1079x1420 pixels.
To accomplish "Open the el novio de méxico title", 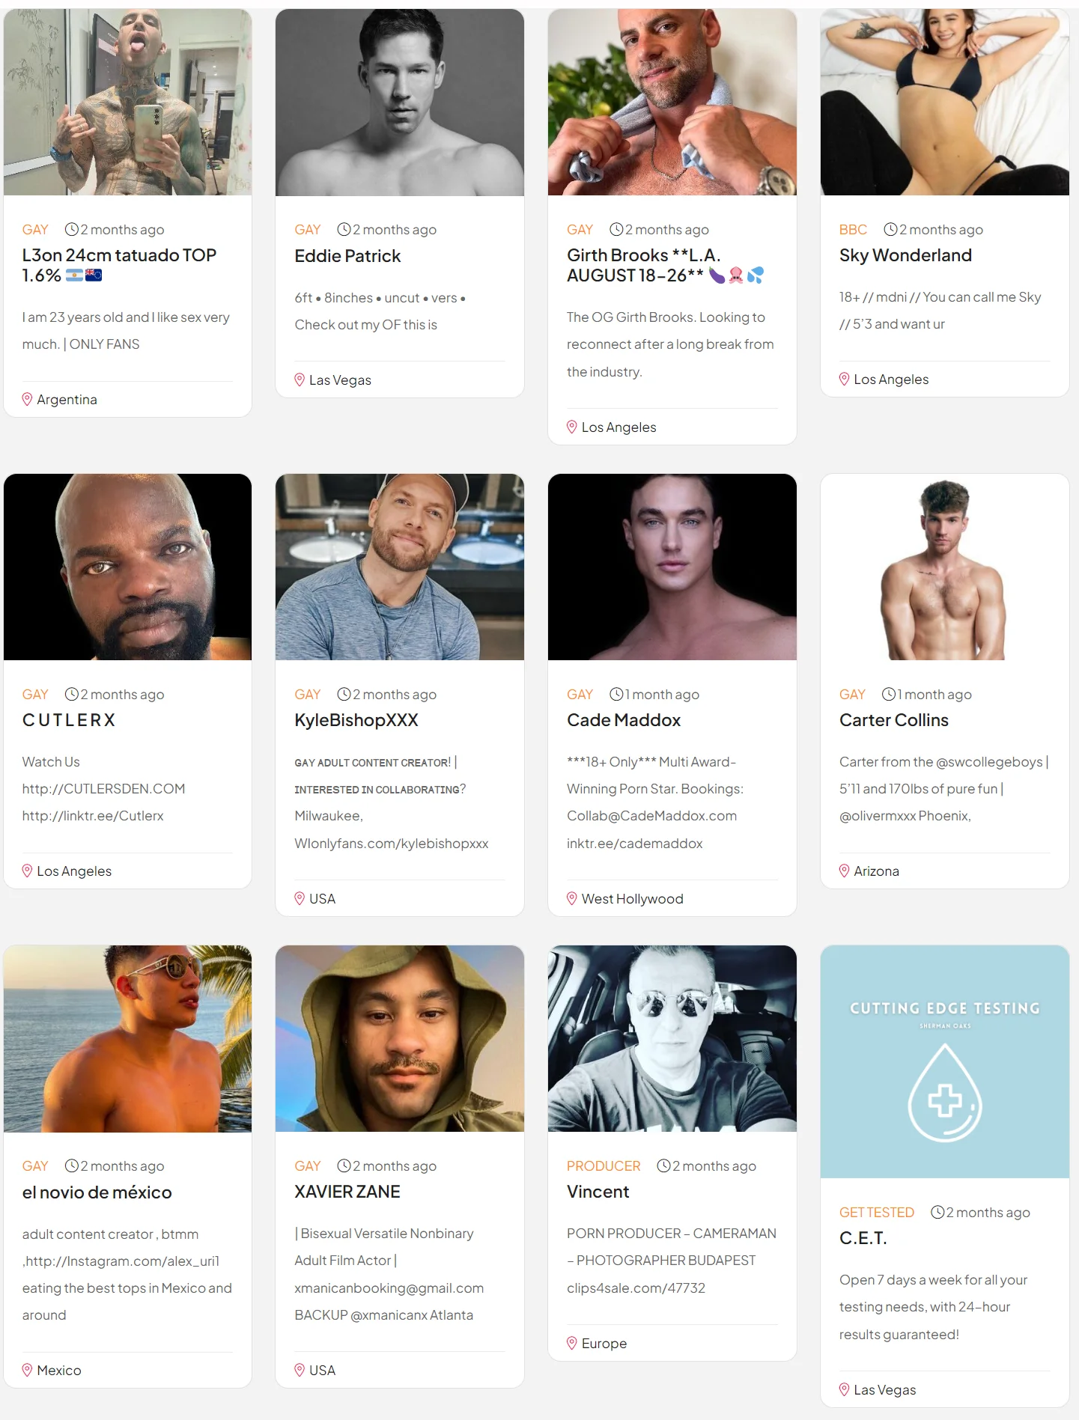I will tap(97, 1192).
